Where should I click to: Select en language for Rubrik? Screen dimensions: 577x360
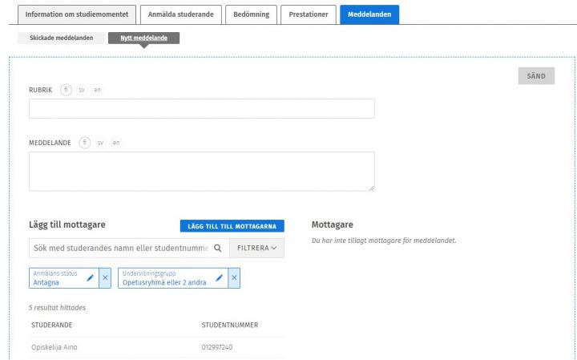[x=97, y=89]
